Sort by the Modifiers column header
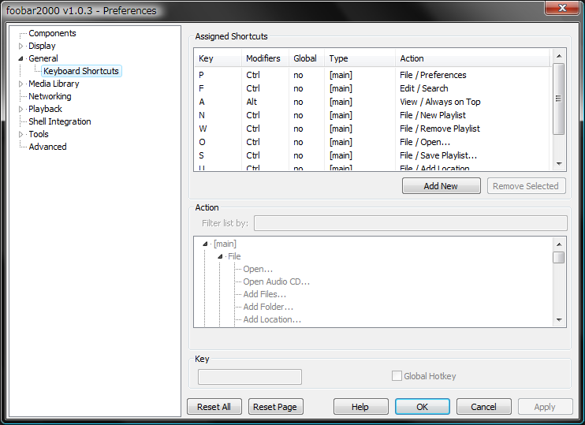585x425 pixels. 265,58
